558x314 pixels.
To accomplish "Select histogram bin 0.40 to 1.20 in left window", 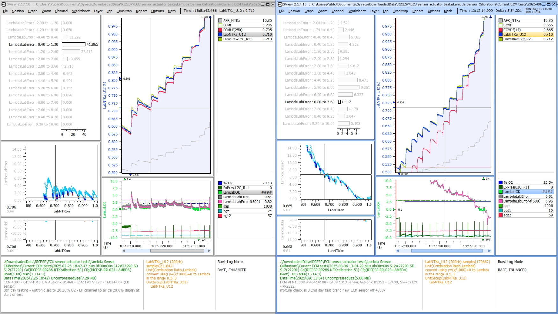I will click(x=33, y=45).
